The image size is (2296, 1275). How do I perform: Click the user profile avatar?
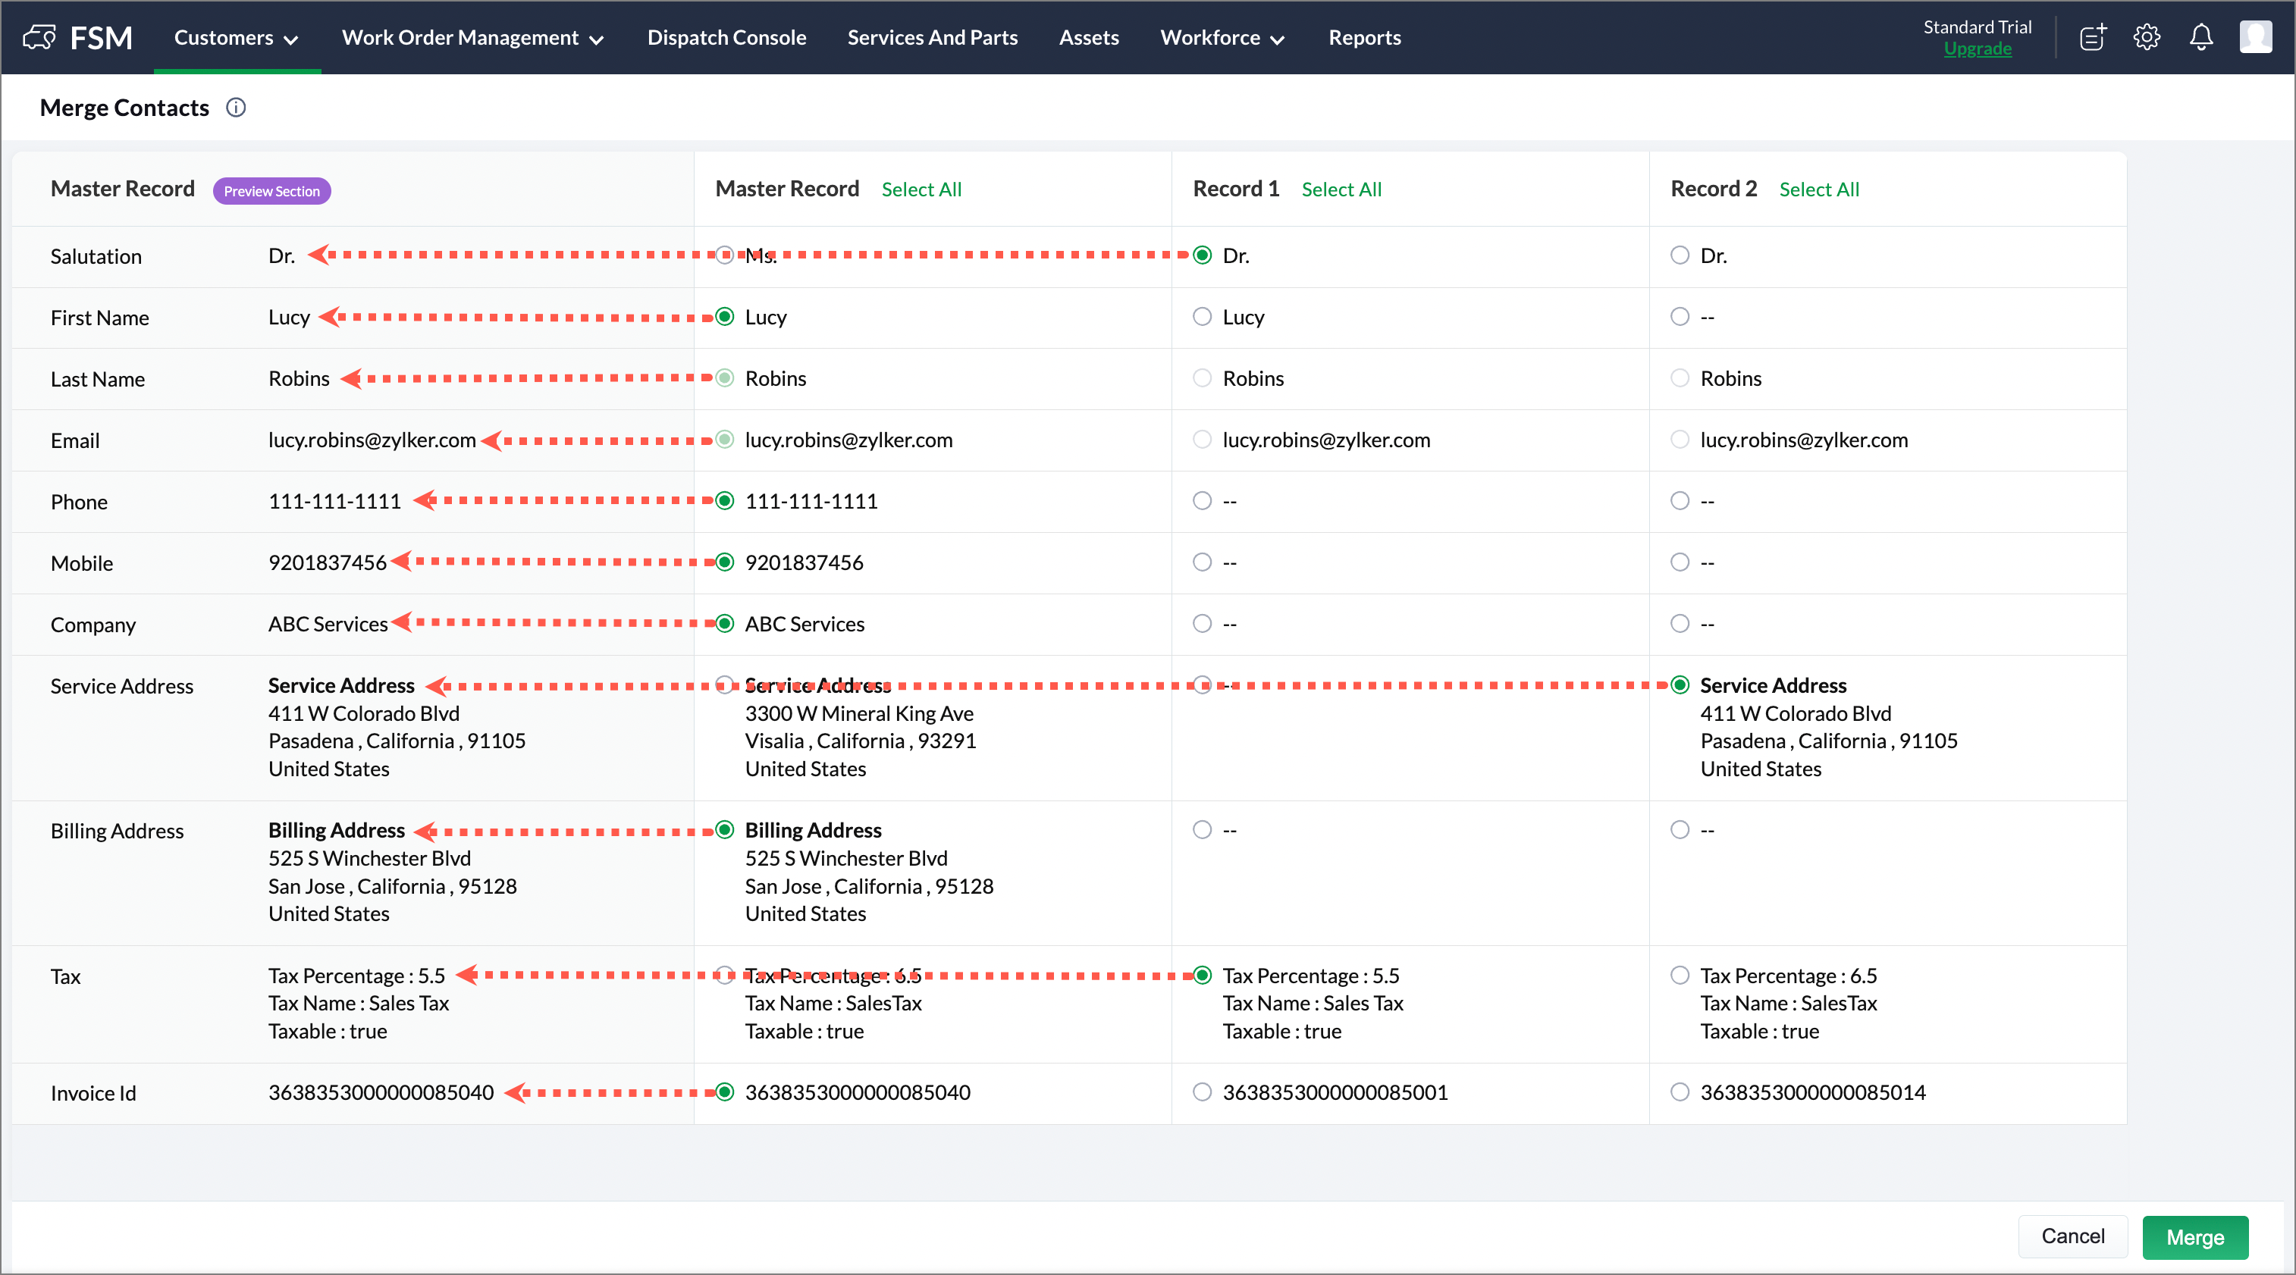[x=2255, y=37]
